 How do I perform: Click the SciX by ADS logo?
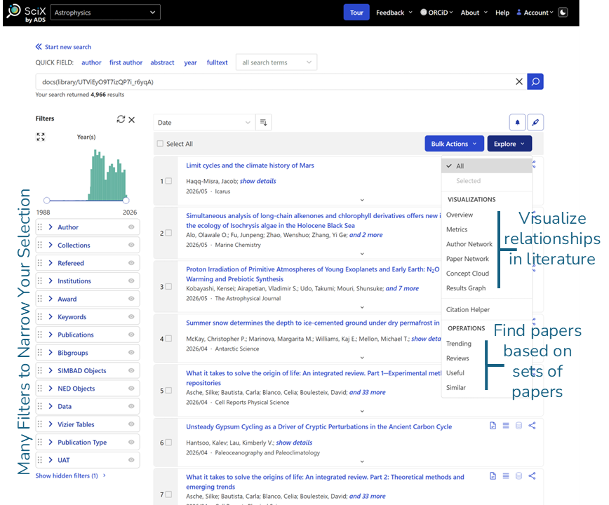point(26,13)
